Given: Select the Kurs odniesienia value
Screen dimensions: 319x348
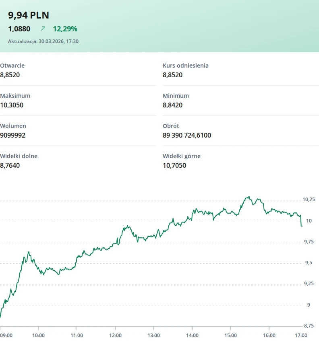Looking at the screenshot, I should (x=173, y=75).
